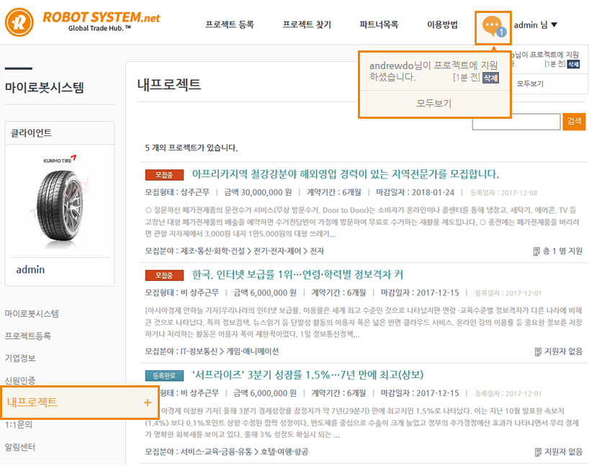Delete the andrewdo notification with 삭제

point(490,78)
